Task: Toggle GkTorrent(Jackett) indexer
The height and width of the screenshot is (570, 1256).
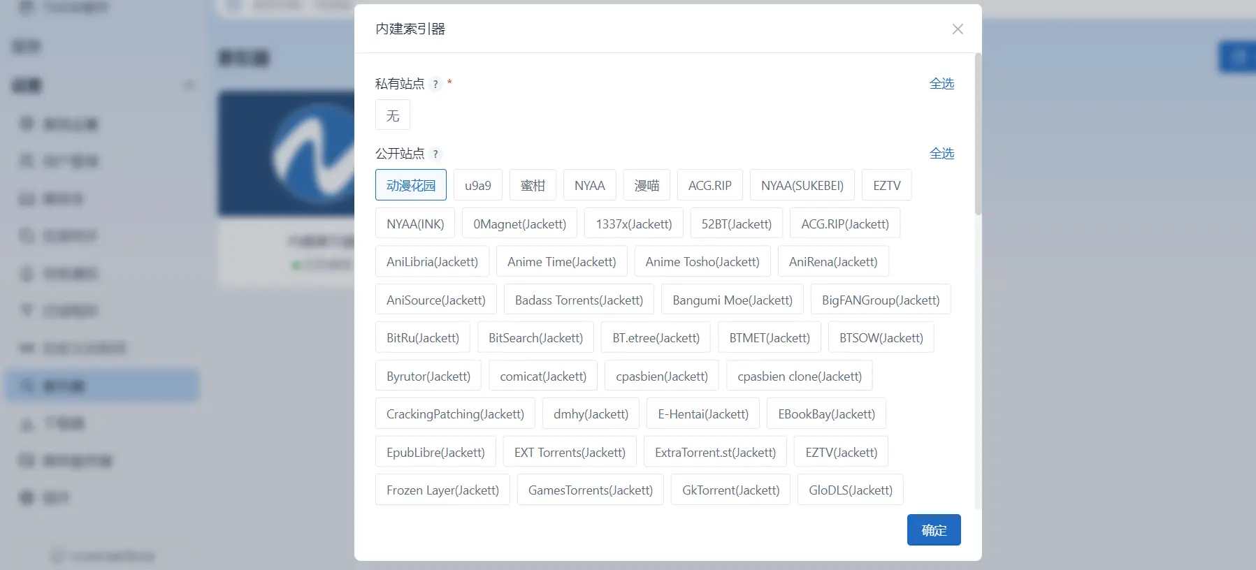Action: [731, 490]
